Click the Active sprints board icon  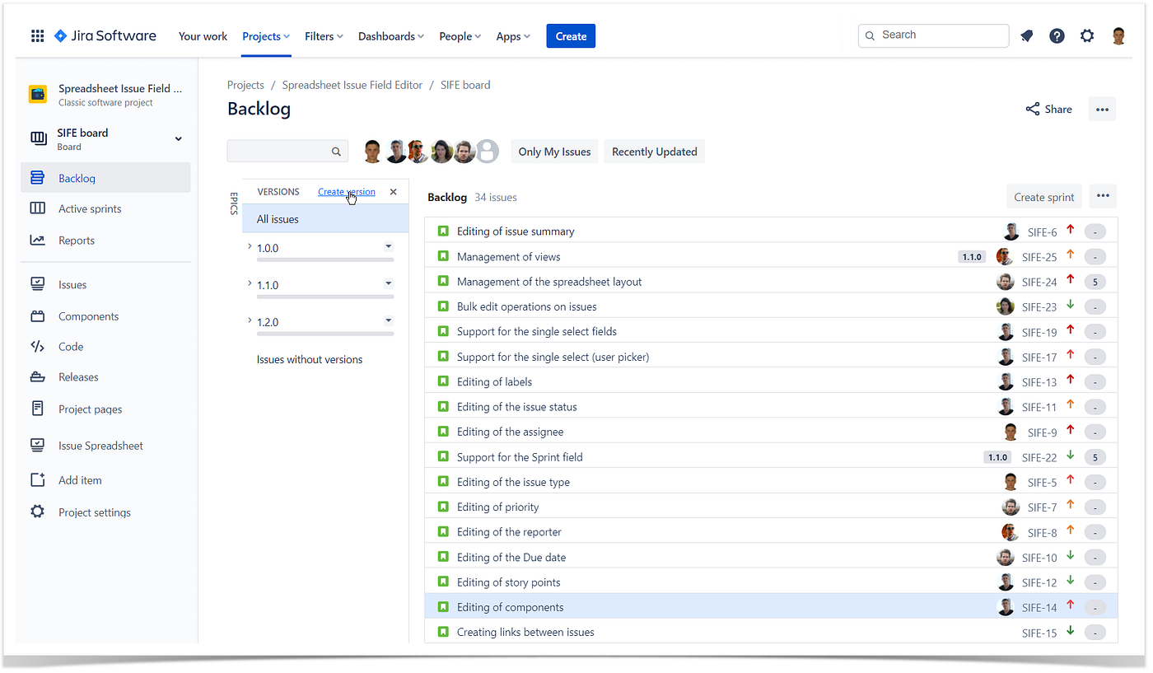click(x=37, y=208)
